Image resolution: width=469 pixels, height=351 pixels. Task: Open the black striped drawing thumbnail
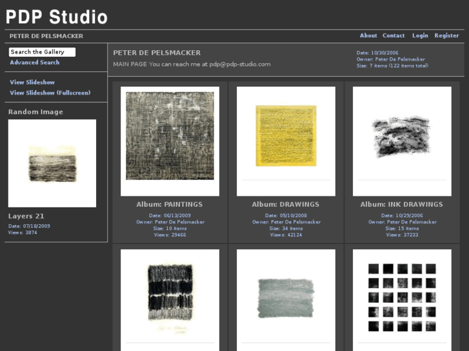(x=170, y=300)
